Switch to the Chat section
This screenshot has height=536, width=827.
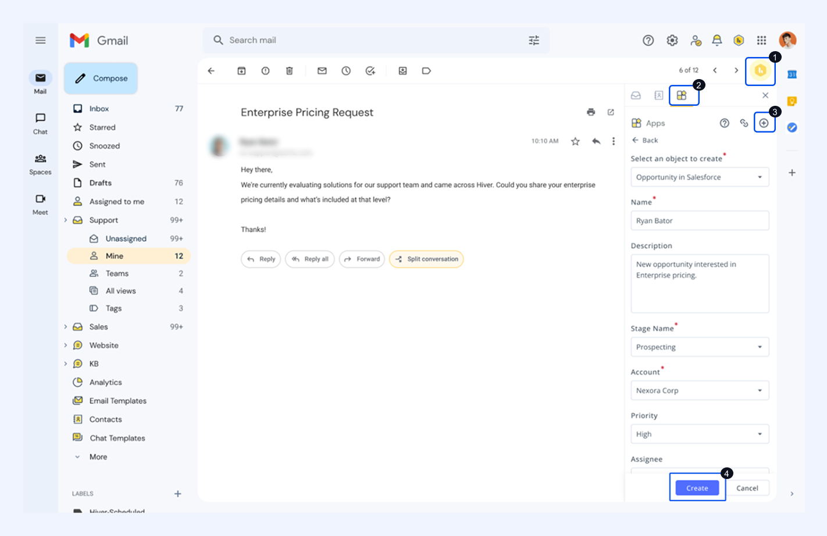pyautogui.click(x=40, y=124)
